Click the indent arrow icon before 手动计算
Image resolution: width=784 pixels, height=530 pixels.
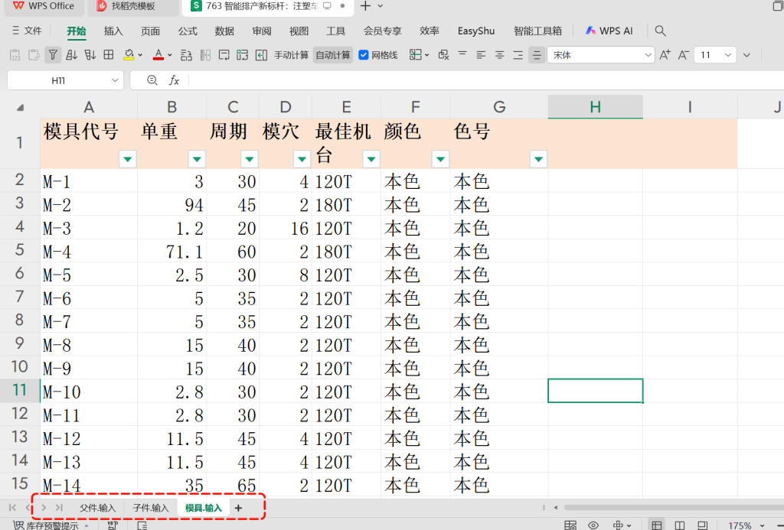click(x=261, y=55)
